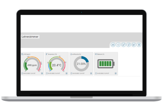This screenshot has width=163, height=108.
Task: Click the CO2 sensor icon in card header
Action: 22,54
